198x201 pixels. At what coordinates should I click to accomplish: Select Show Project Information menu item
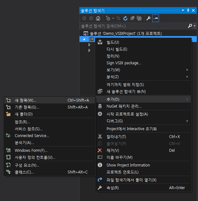click(143, 165)
